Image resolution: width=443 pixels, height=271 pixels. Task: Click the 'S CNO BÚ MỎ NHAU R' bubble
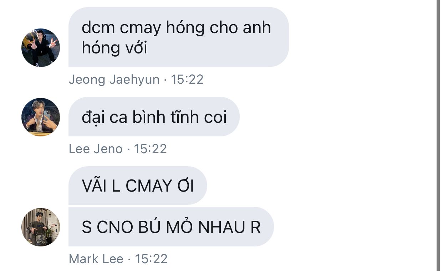(x=171, y=227)
